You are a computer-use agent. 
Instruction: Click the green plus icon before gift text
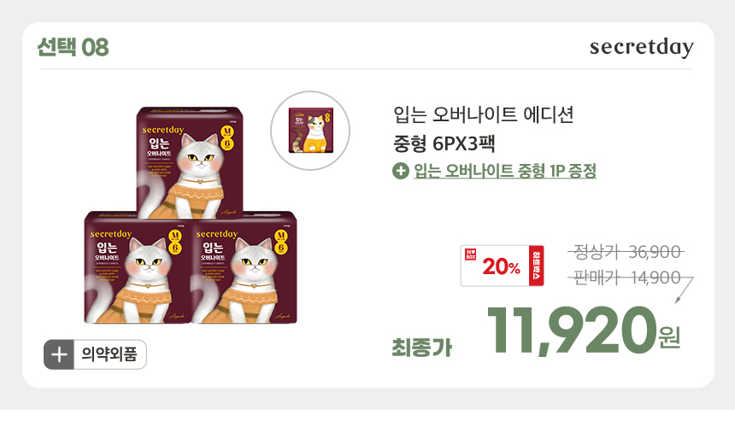400,171
